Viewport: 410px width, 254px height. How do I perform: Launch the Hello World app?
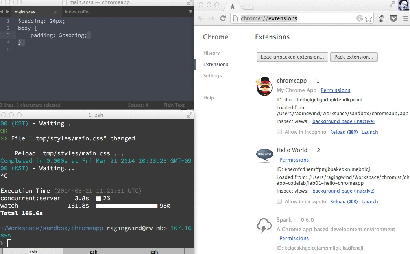coord(369,201)
